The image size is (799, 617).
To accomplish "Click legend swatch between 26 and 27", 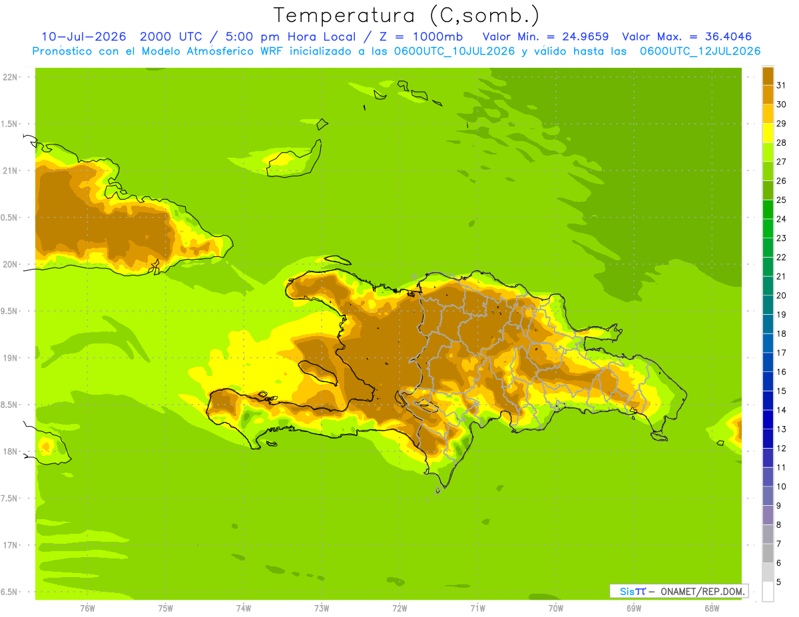I will [768, 171].
